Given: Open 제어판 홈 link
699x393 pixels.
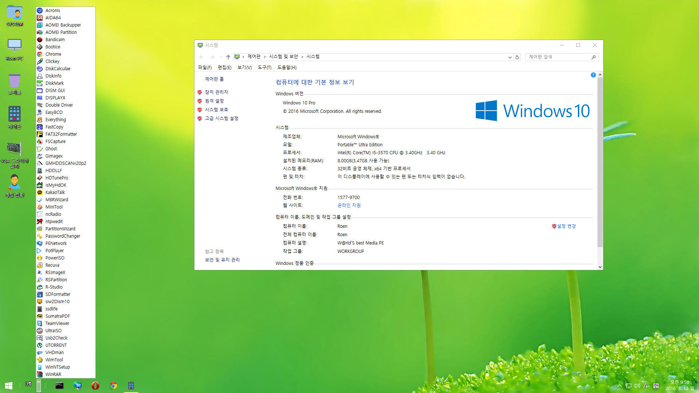Looking at the screenshot, I should coord(214,79).
